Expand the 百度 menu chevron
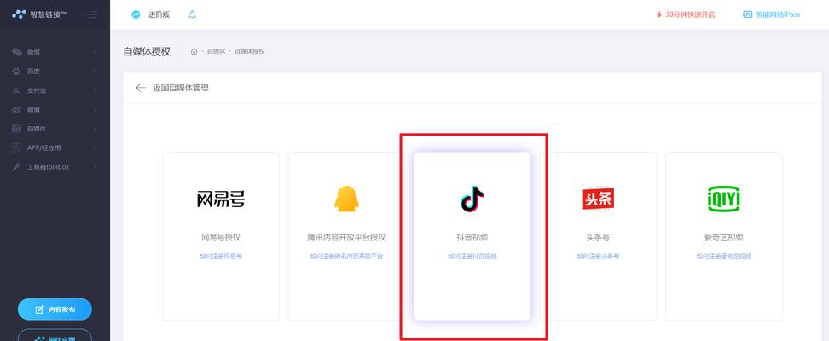829x341 pixels. tap(95, 71)
